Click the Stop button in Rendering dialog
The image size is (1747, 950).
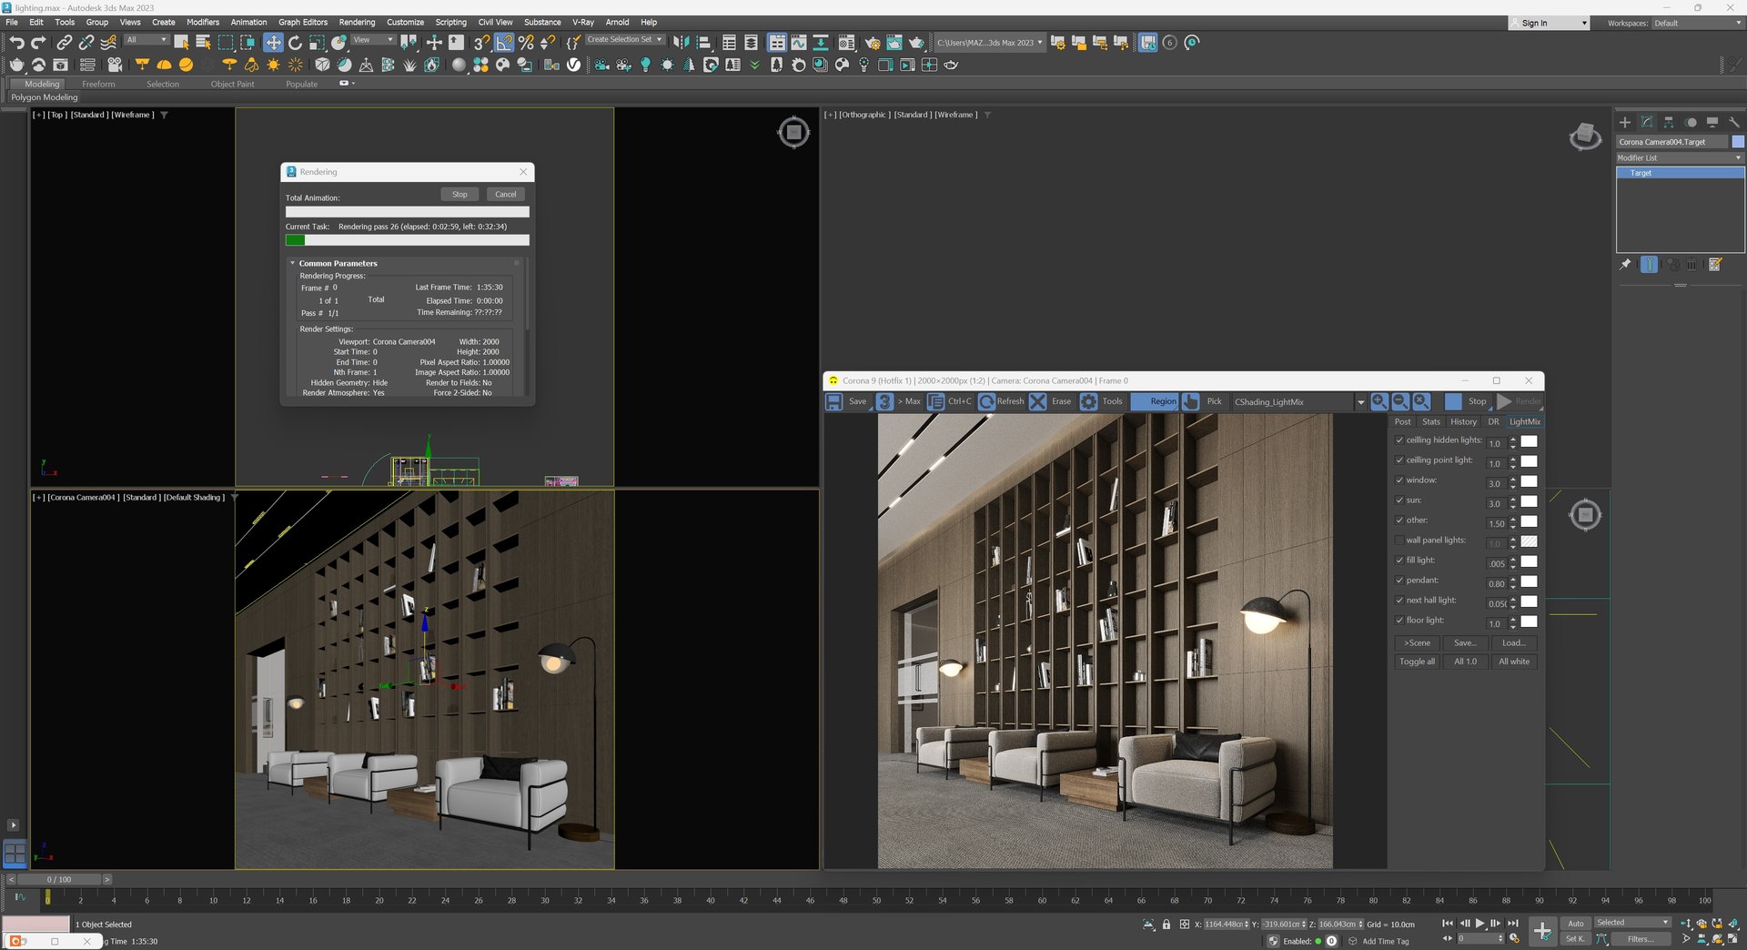(460, 195)
